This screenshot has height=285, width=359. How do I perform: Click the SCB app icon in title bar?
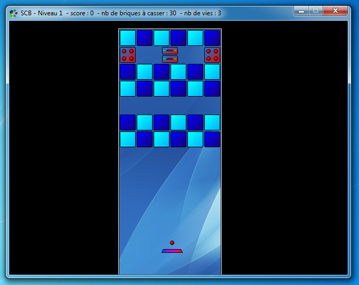[14, 13]
